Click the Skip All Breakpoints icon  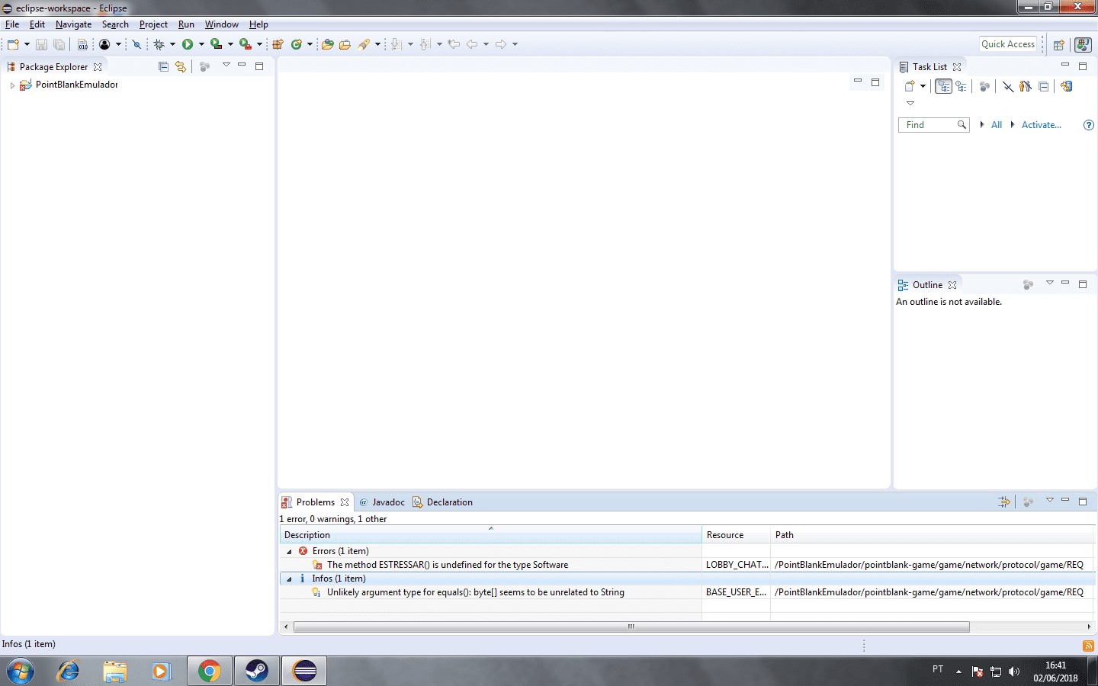[x=136, y=44]
